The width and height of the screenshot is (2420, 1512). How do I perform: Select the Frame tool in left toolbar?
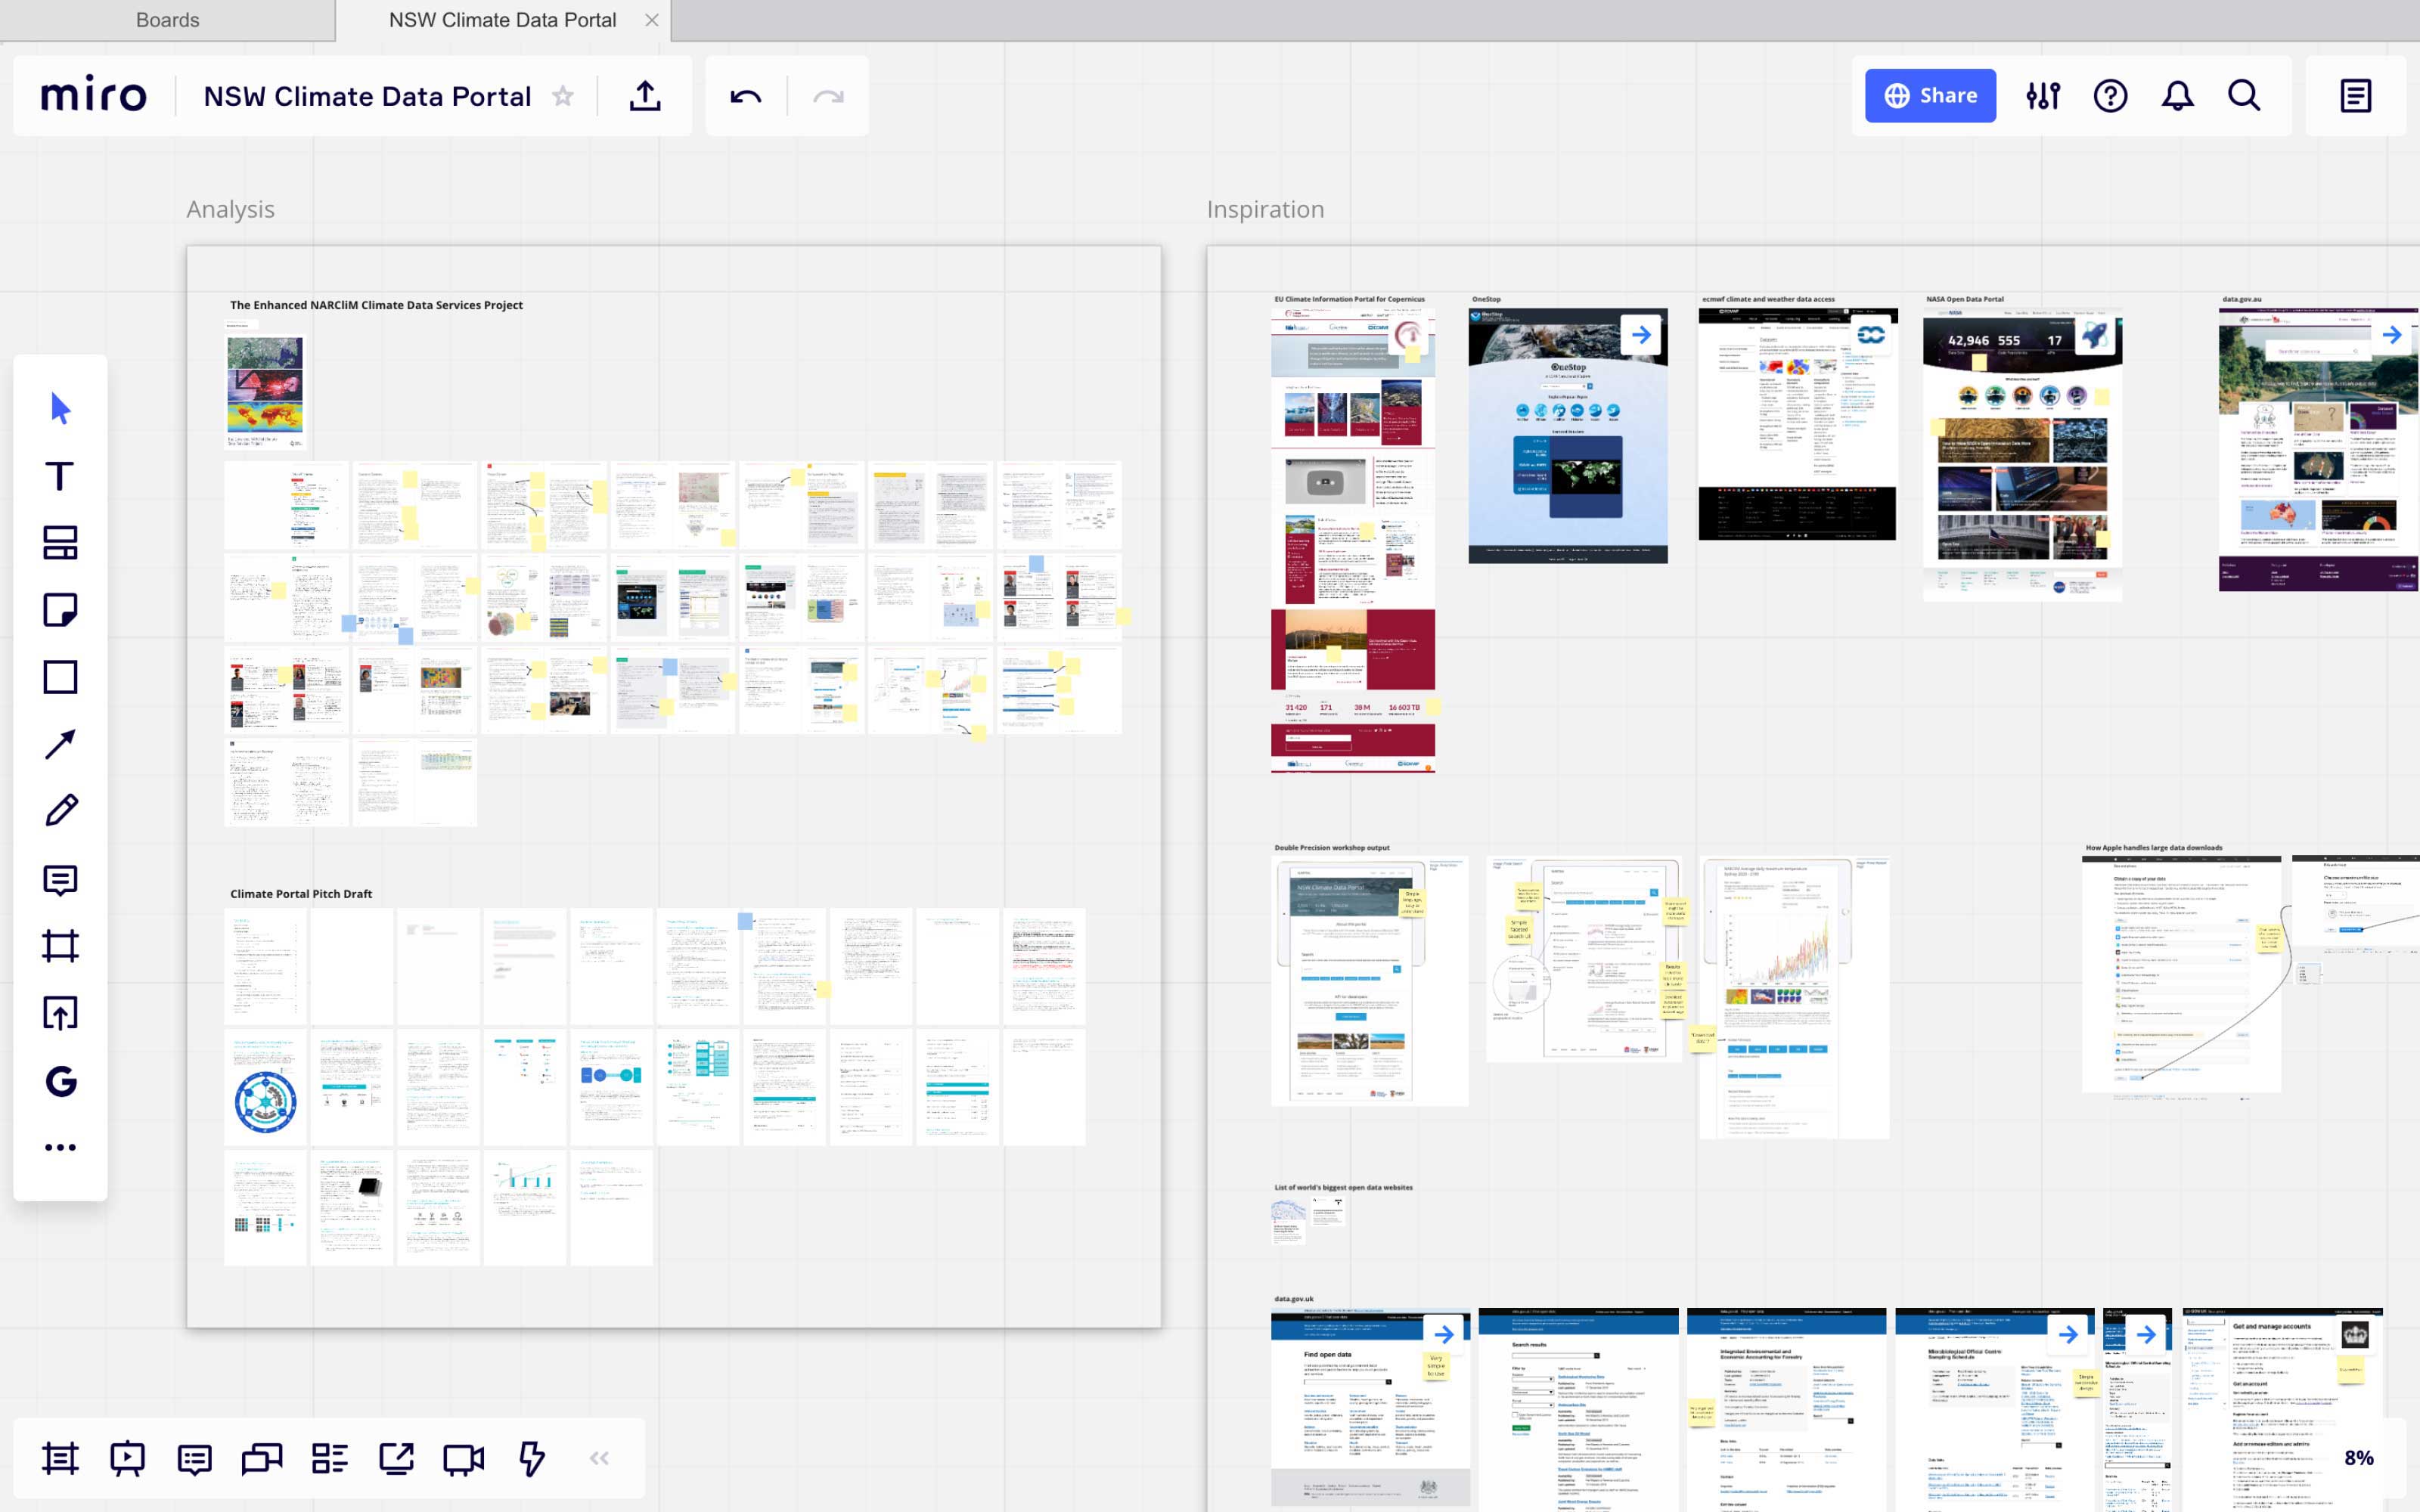point(60,946)
